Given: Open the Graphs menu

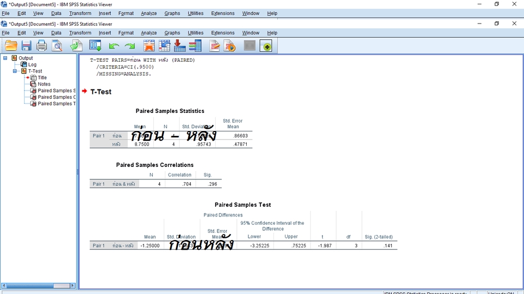Looking at the screenshot, I should 172,33.
